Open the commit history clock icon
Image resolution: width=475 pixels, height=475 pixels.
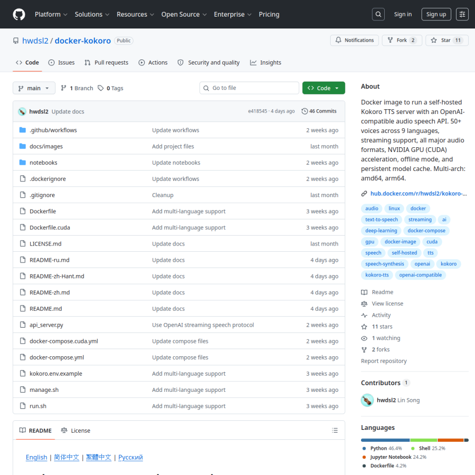tap(304, 111)
